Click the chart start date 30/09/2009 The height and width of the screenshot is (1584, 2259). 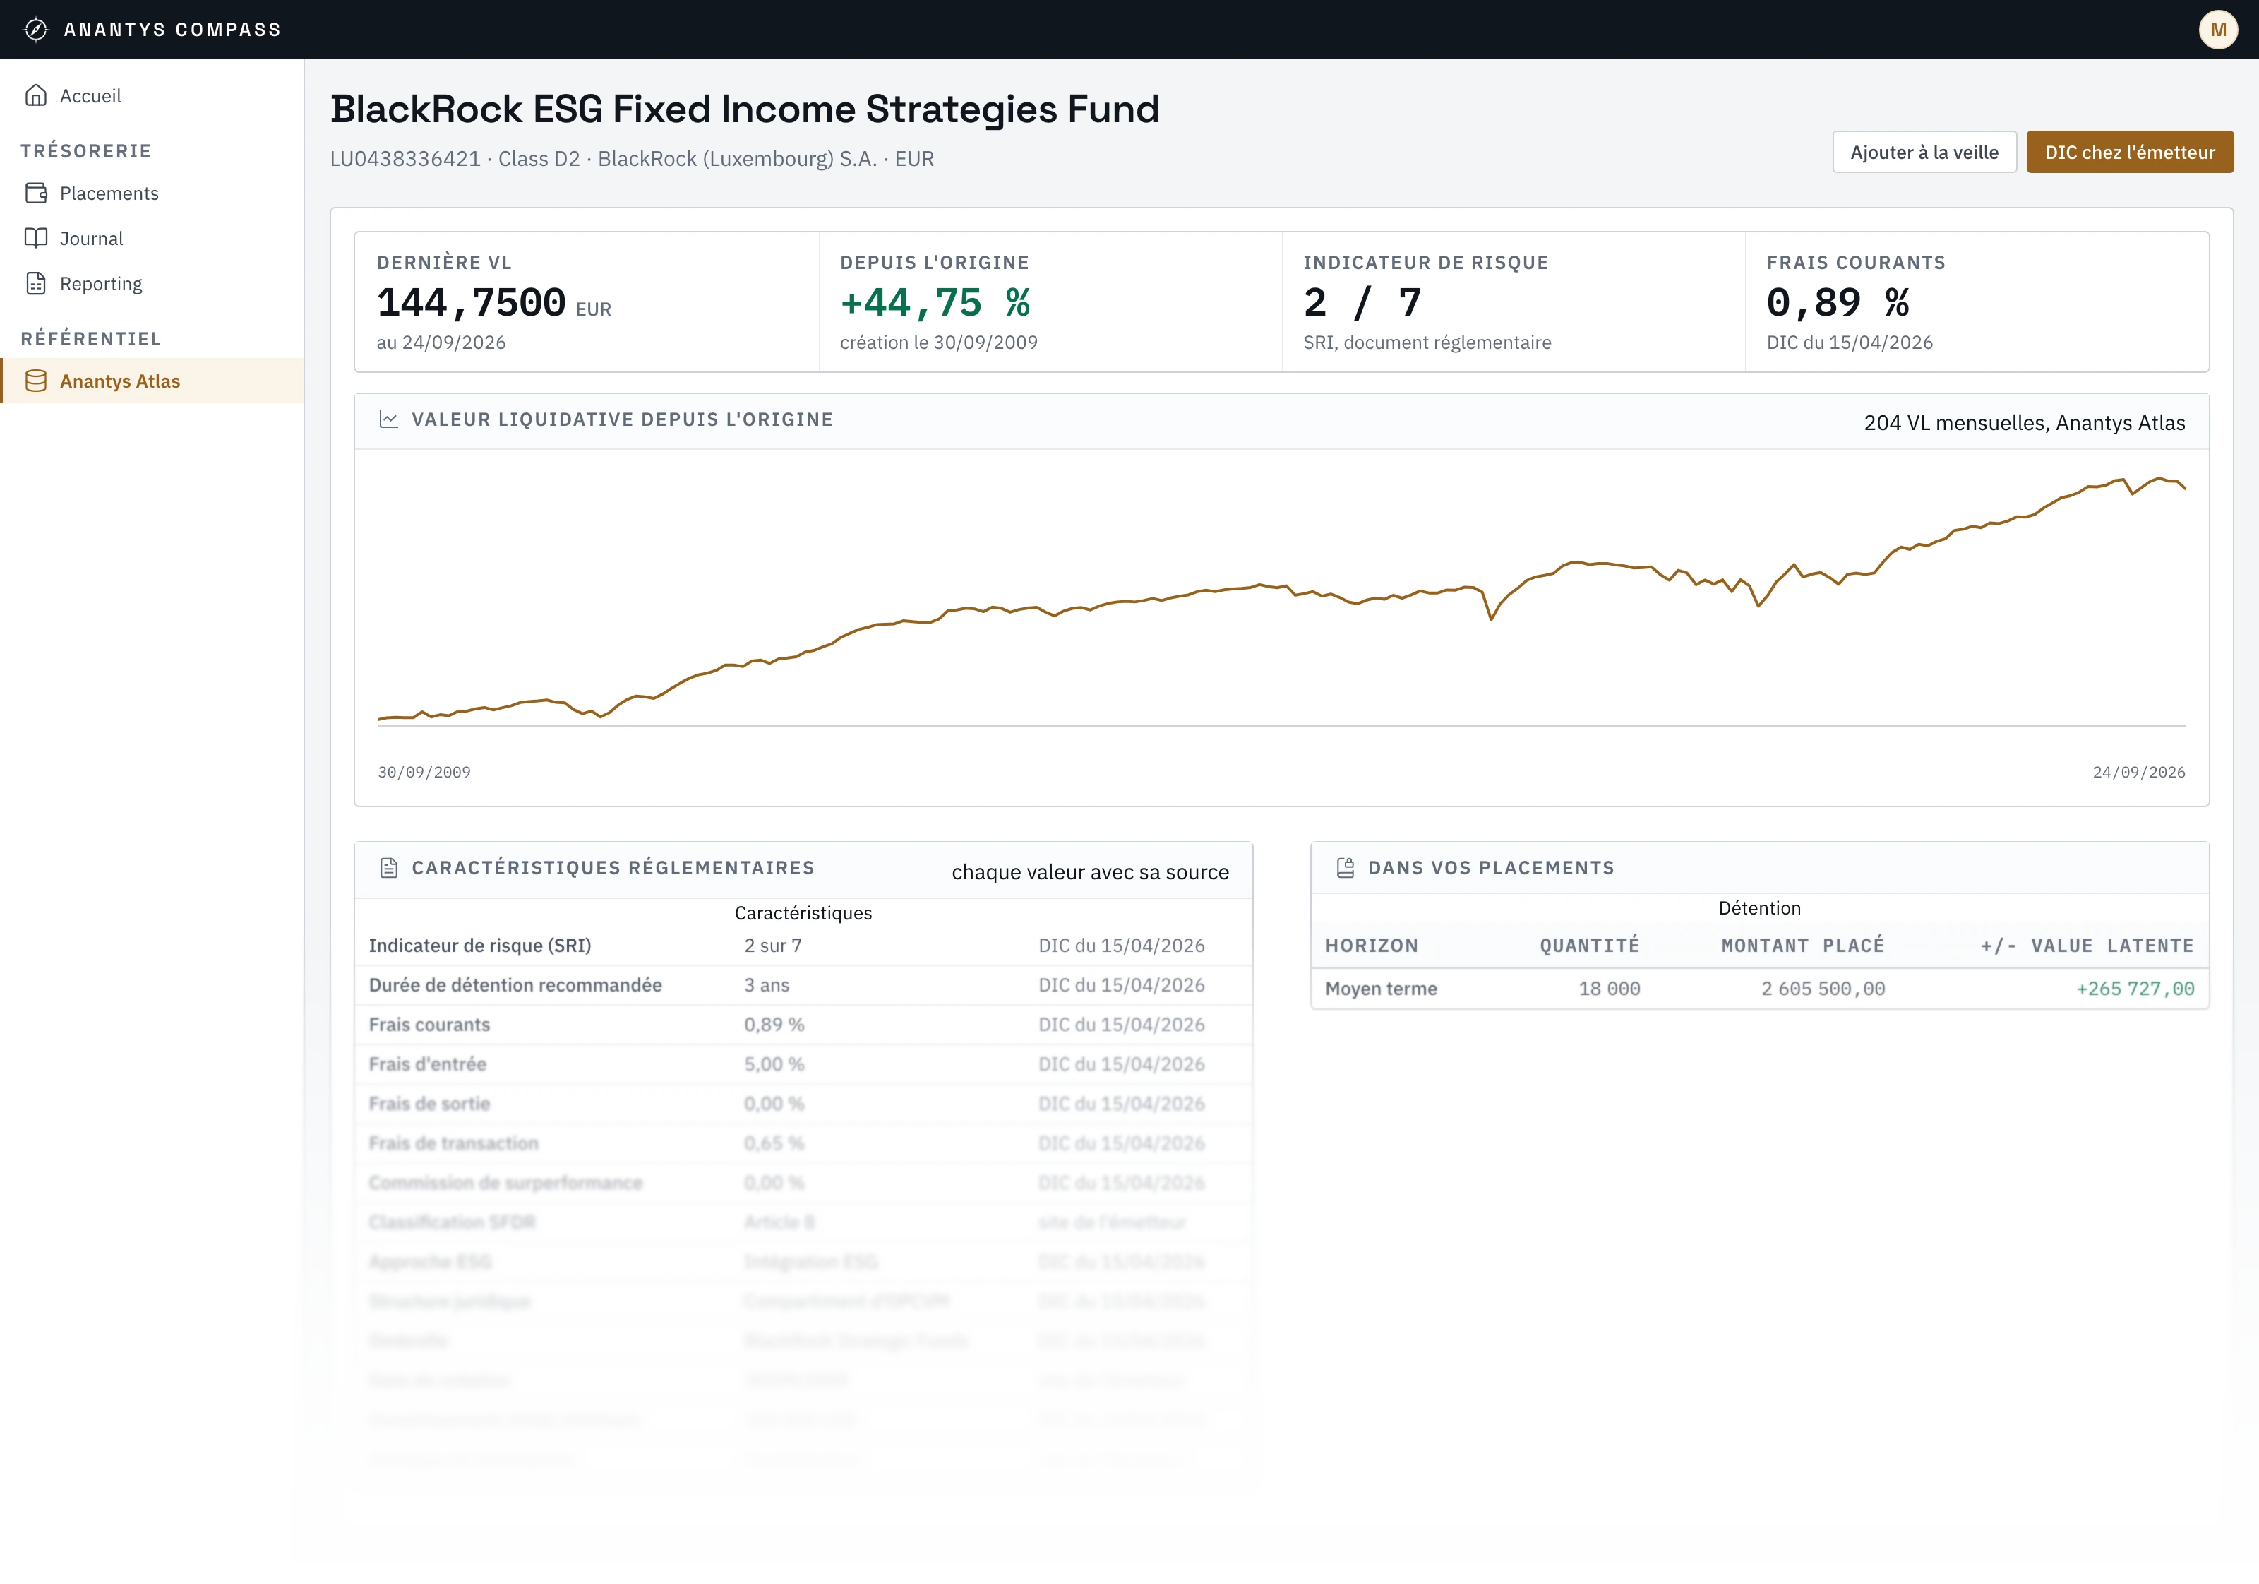coord(424,773)
